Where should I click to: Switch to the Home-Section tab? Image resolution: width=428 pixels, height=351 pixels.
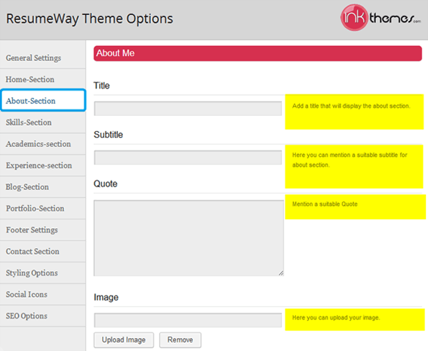point(43,79)
